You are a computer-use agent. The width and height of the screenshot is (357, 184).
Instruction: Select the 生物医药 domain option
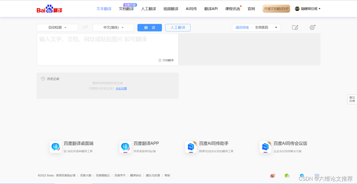(261, 28)
